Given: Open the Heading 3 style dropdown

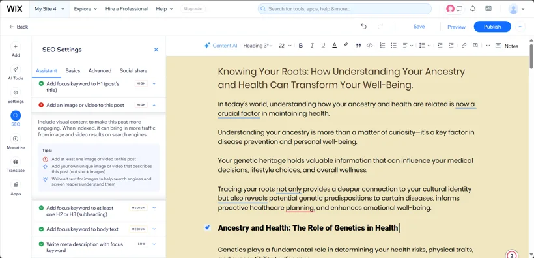Looking at the screenshot, I should tap(258, 46).
